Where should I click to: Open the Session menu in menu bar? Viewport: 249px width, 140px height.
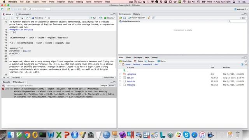[x=61, y=2]
